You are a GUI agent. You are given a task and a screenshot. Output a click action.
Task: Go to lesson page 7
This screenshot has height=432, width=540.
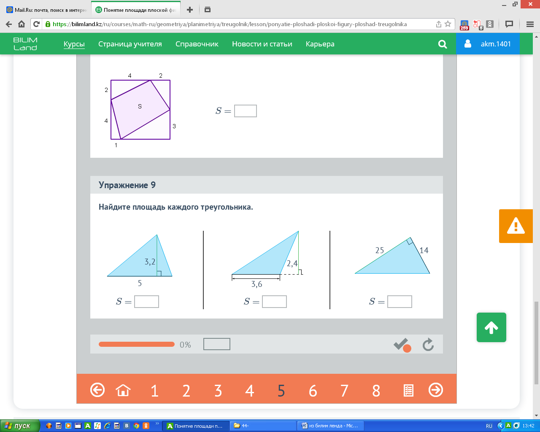(x=345, y=391)
